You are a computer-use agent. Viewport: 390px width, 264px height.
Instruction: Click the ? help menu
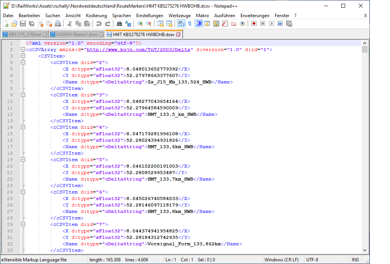coord(295,16)
